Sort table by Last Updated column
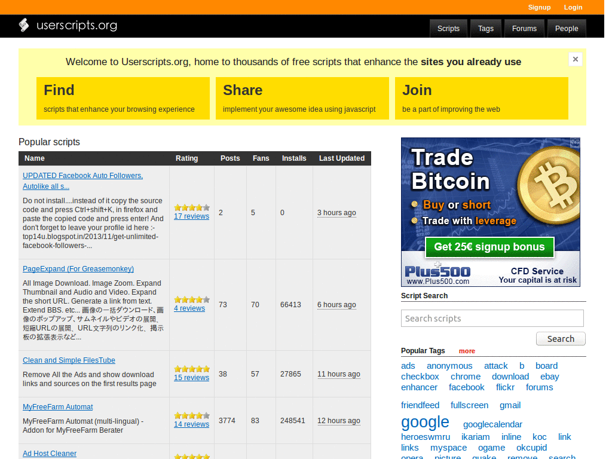Screen dimensions: 612x459 point(342,158)
